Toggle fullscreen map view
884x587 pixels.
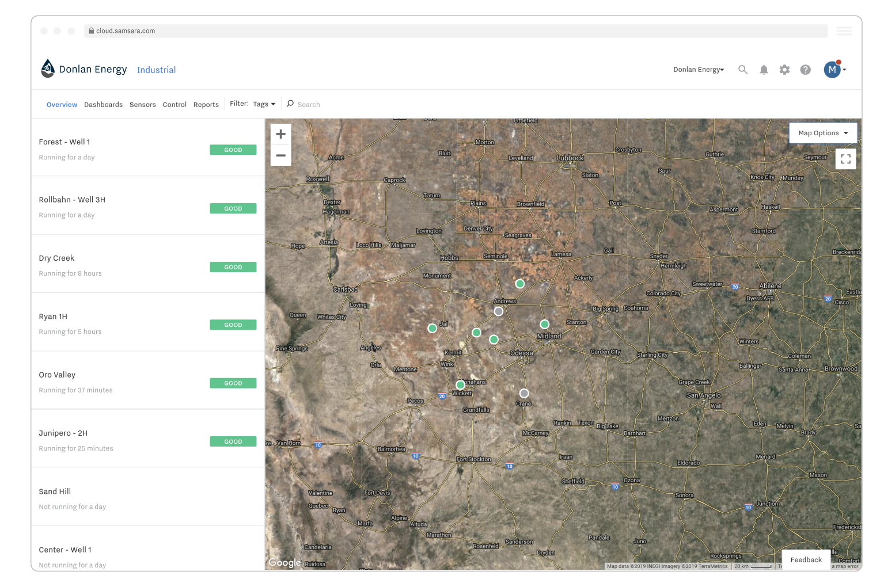845,159
